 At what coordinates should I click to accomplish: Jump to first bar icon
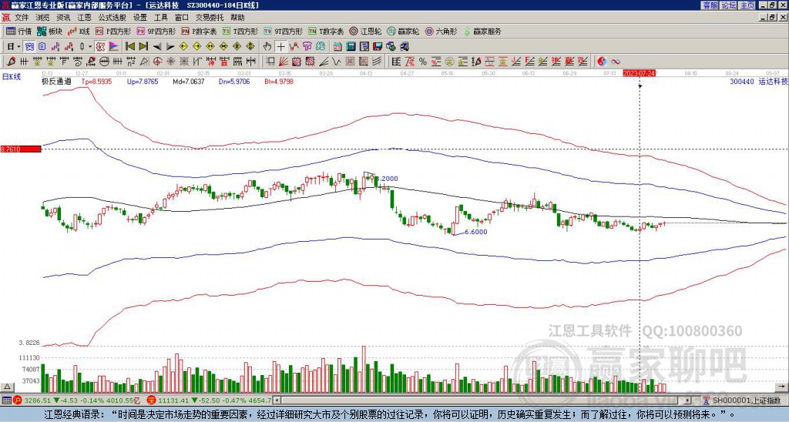(130, 47)
